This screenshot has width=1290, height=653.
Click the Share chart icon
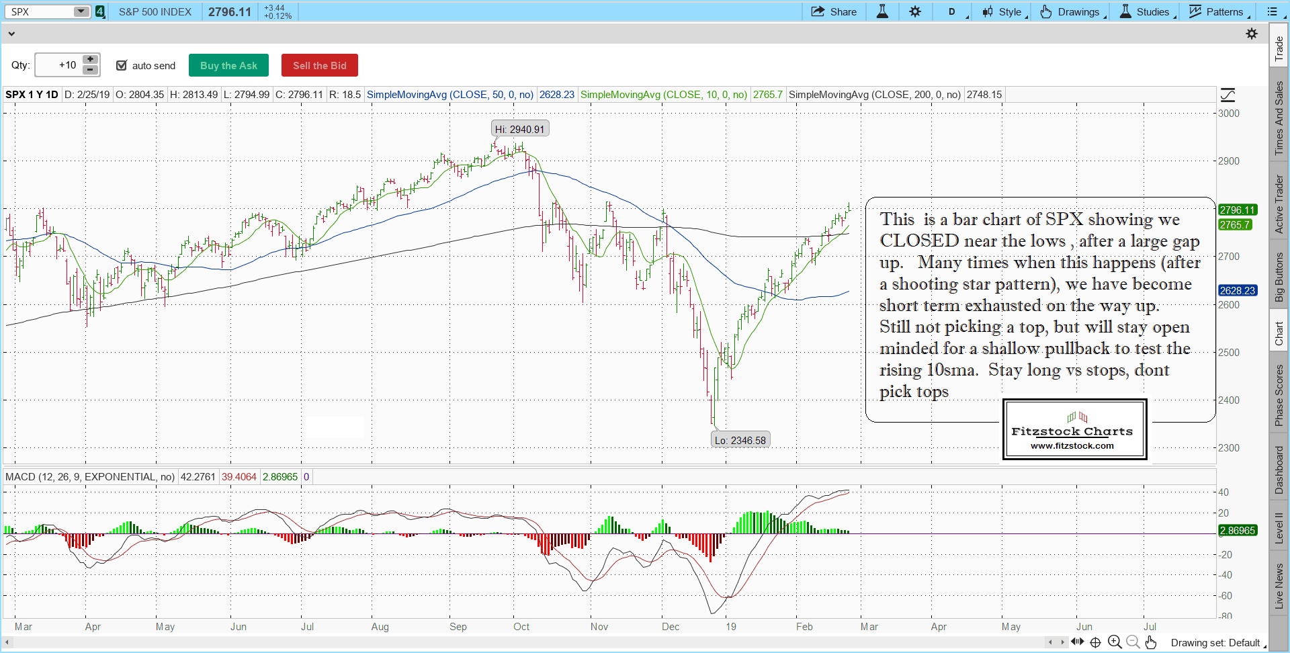click(x=834, y=11)
